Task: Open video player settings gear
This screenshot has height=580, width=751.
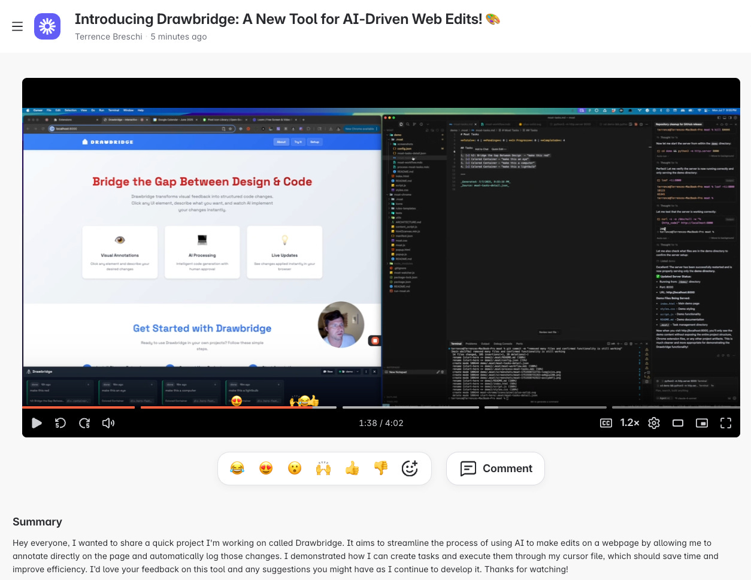Action: pyautogui.click(x=654, y=423)
